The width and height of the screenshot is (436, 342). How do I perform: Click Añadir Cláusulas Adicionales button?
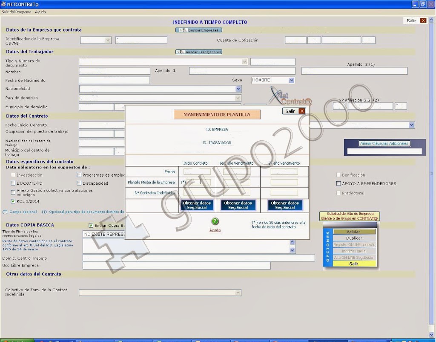pyautogui.click(x=384, y=143)
